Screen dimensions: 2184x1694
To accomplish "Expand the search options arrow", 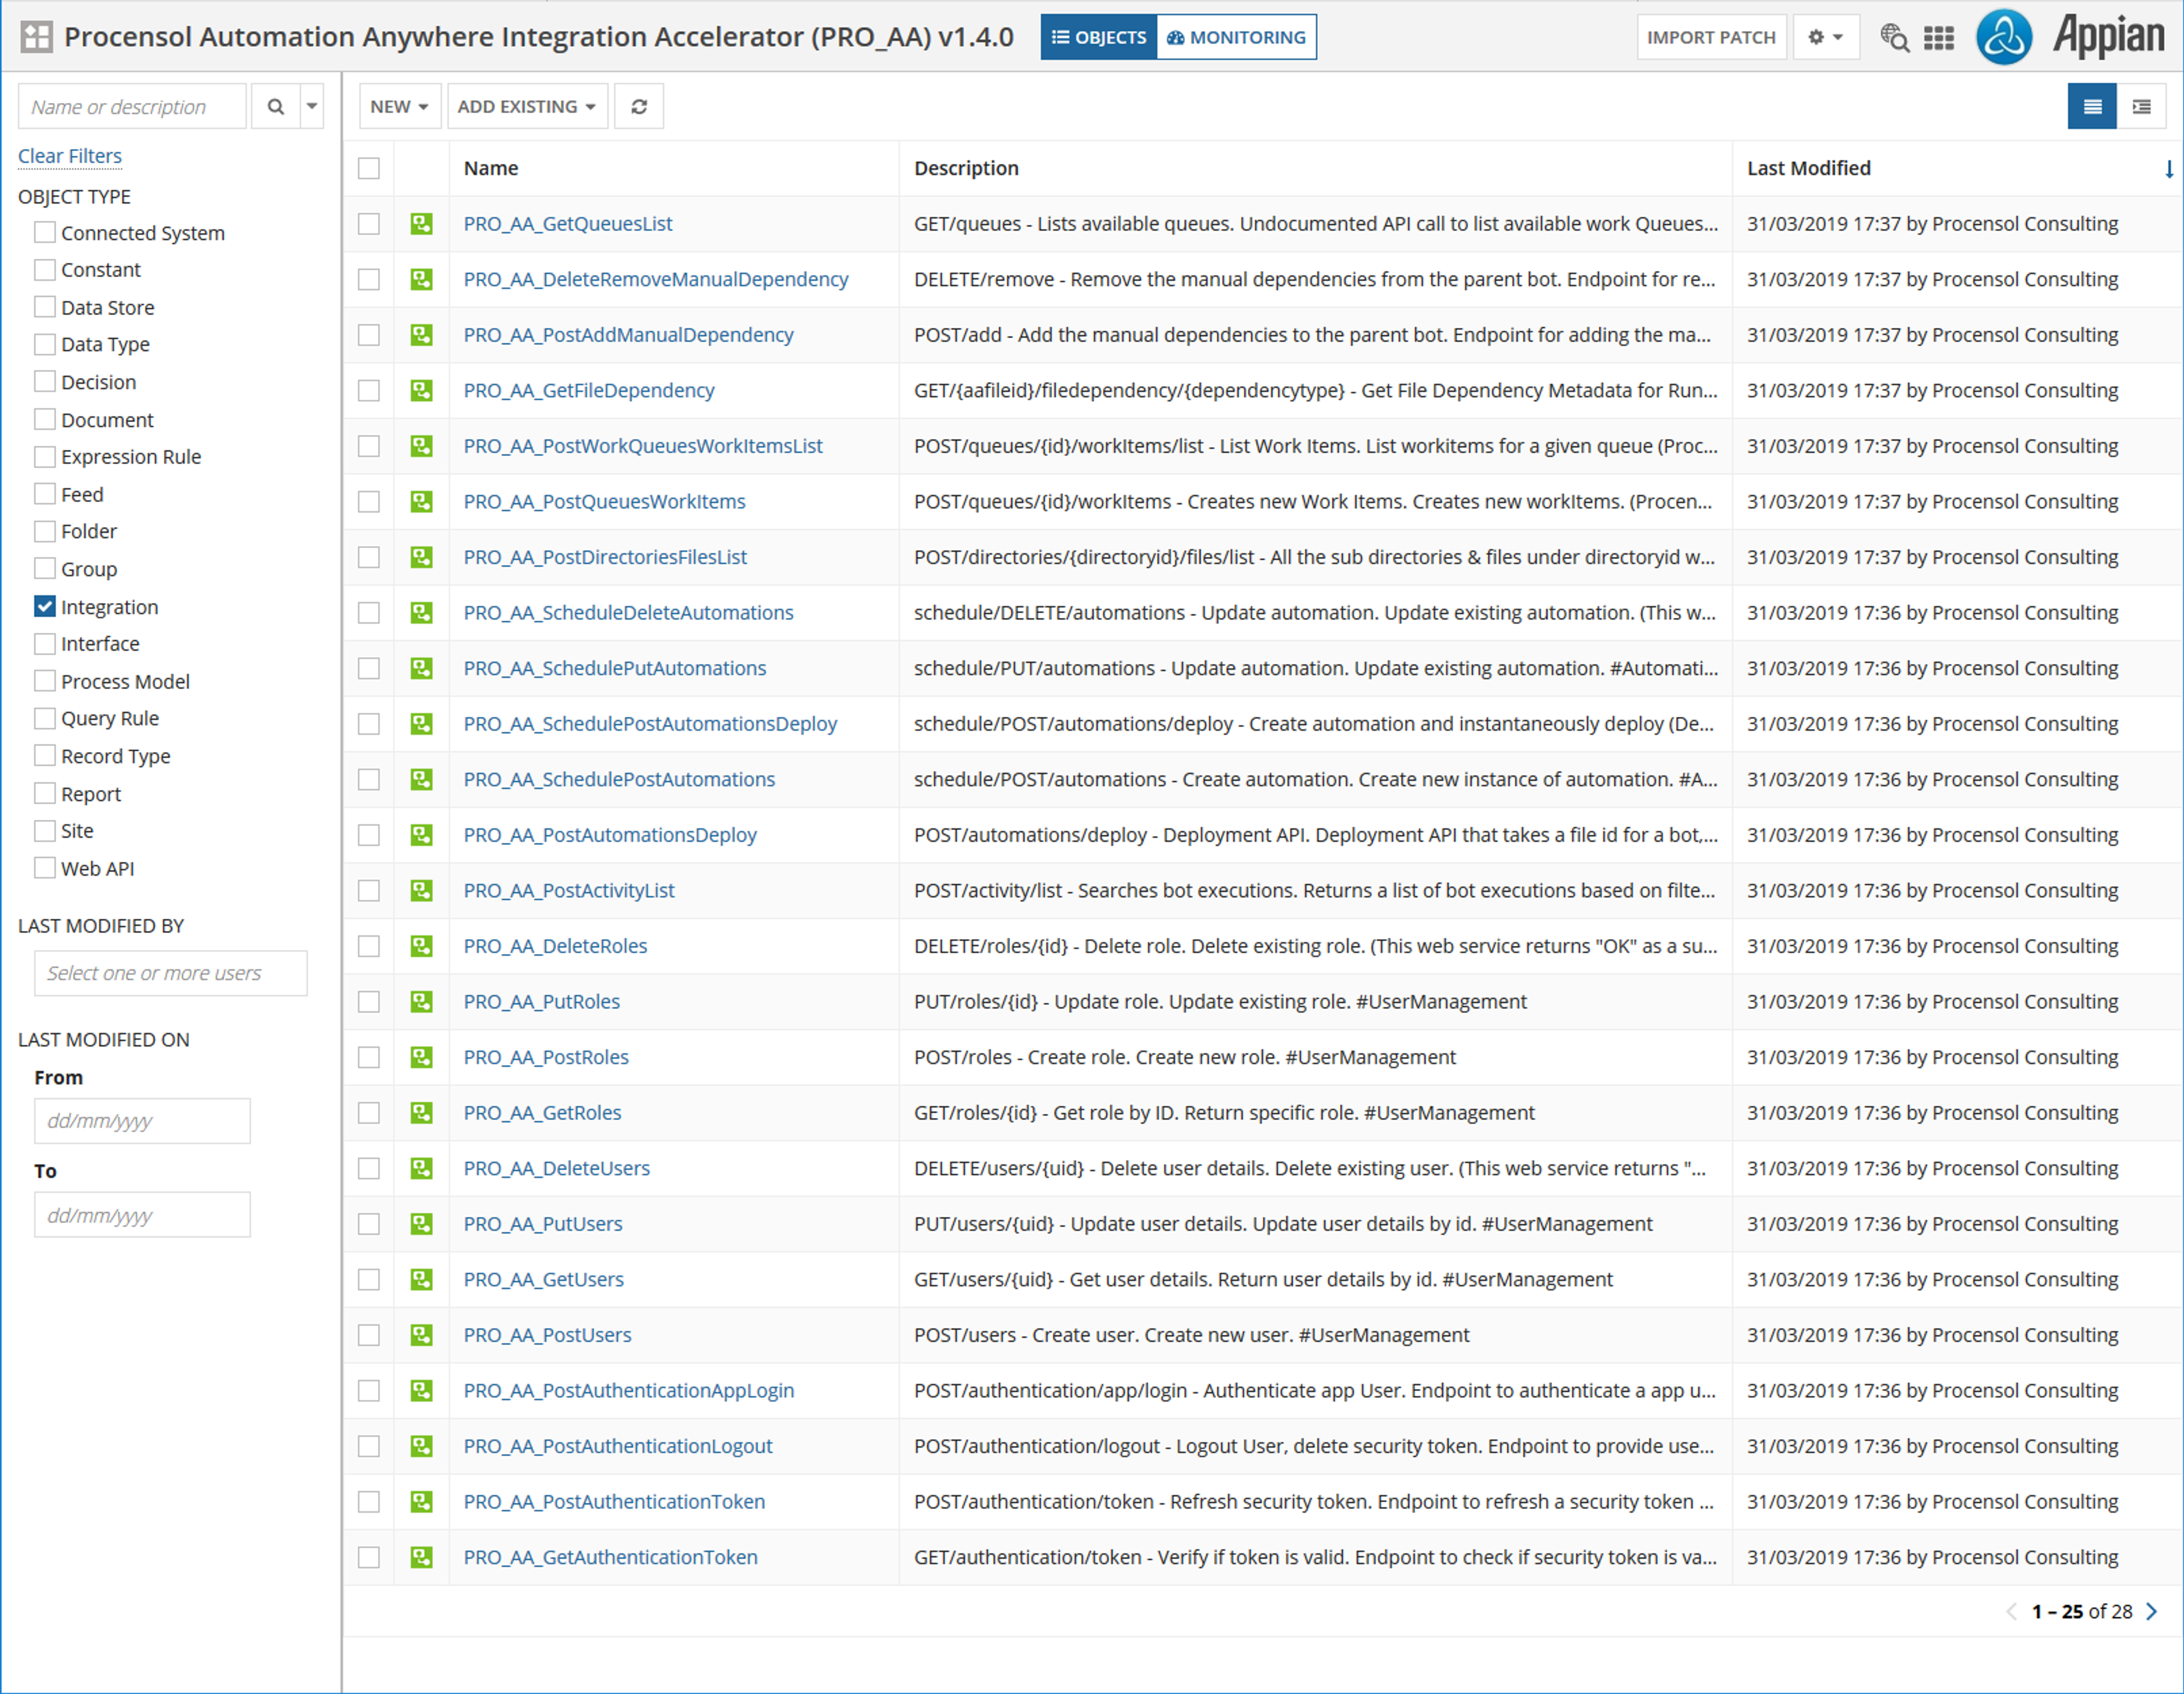I will pos(312,106).
